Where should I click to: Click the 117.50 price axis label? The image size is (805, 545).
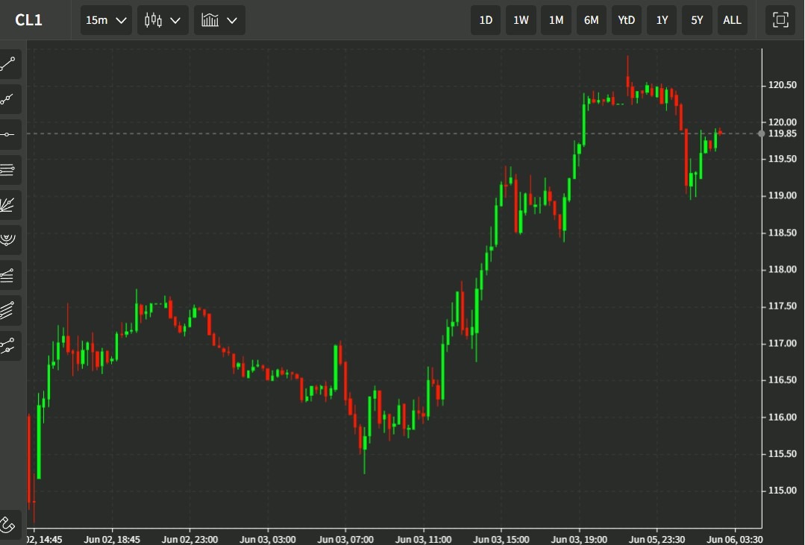point(782,306)
